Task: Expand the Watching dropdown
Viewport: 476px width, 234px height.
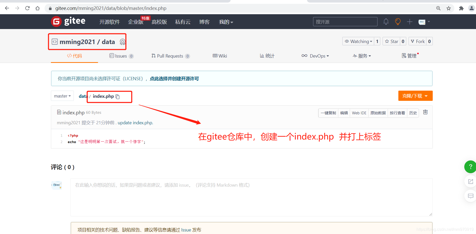Action: click(358, 41)
